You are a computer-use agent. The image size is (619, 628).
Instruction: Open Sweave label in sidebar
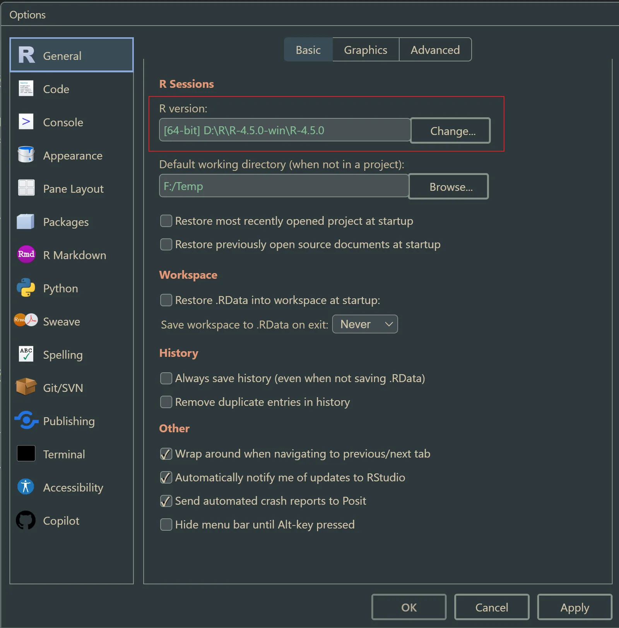point(62,322)
